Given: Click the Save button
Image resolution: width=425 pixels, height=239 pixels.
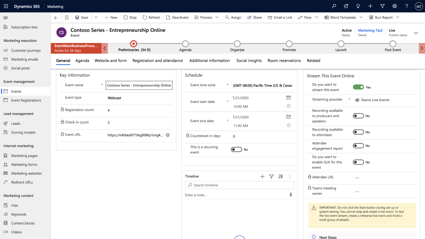Looking at the screenshot, I should (x=82, y=18).
